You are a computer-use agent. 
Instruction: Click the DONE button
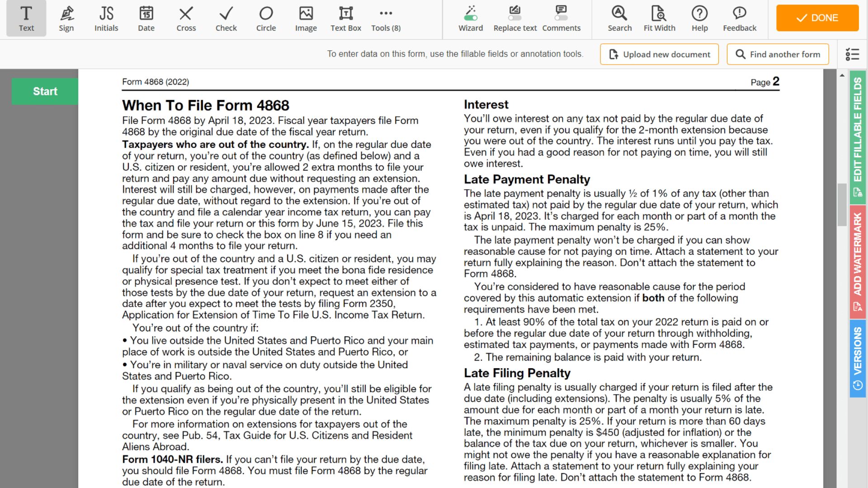click(818, 18)
